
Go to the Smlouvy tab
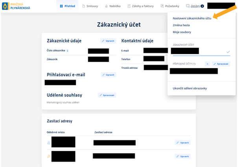tap(92, 6)
